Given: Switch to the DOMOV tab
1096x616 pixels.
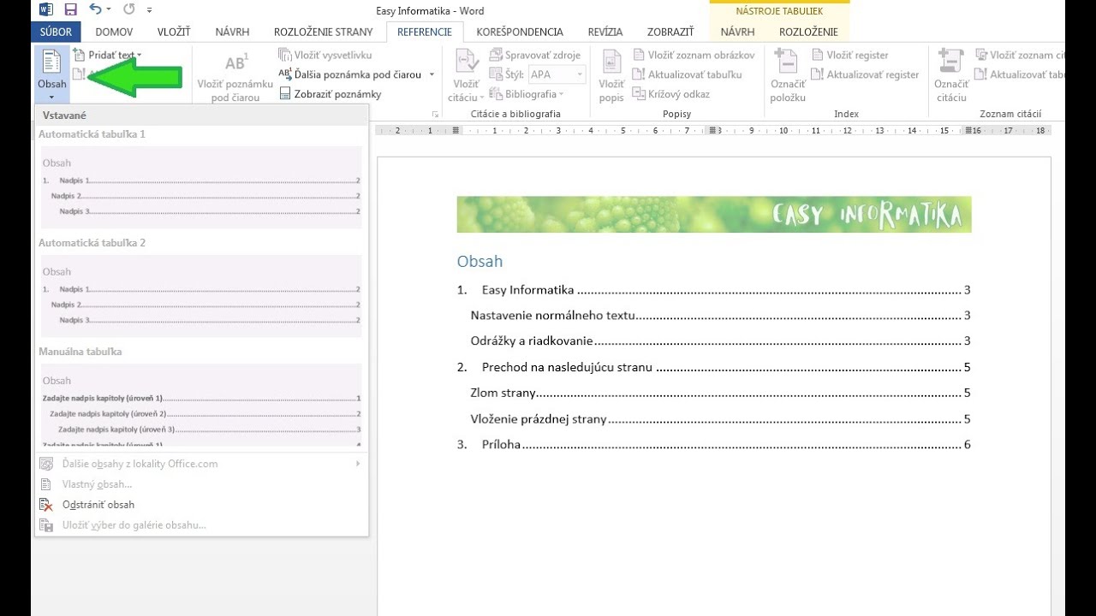Looking at the screenshot, I should pos(114,32).
